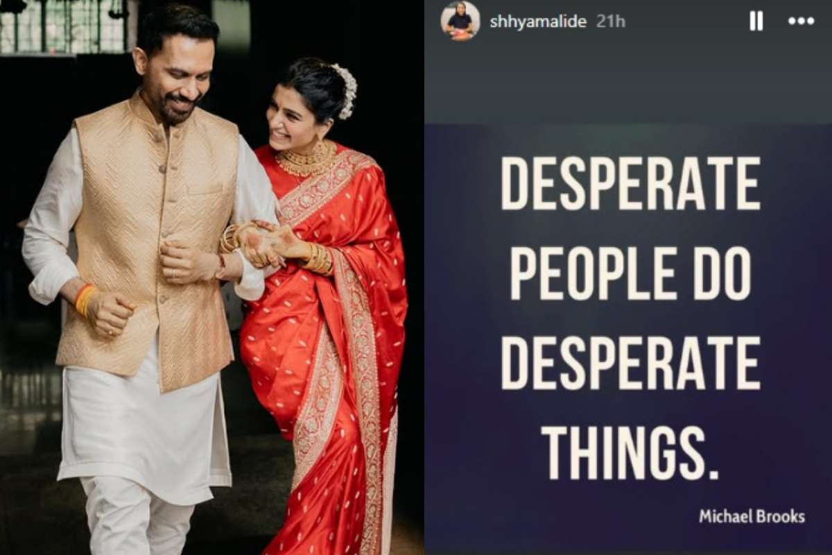Click the woman's gold bangles
832x555 pixels.
coord(318,259)
